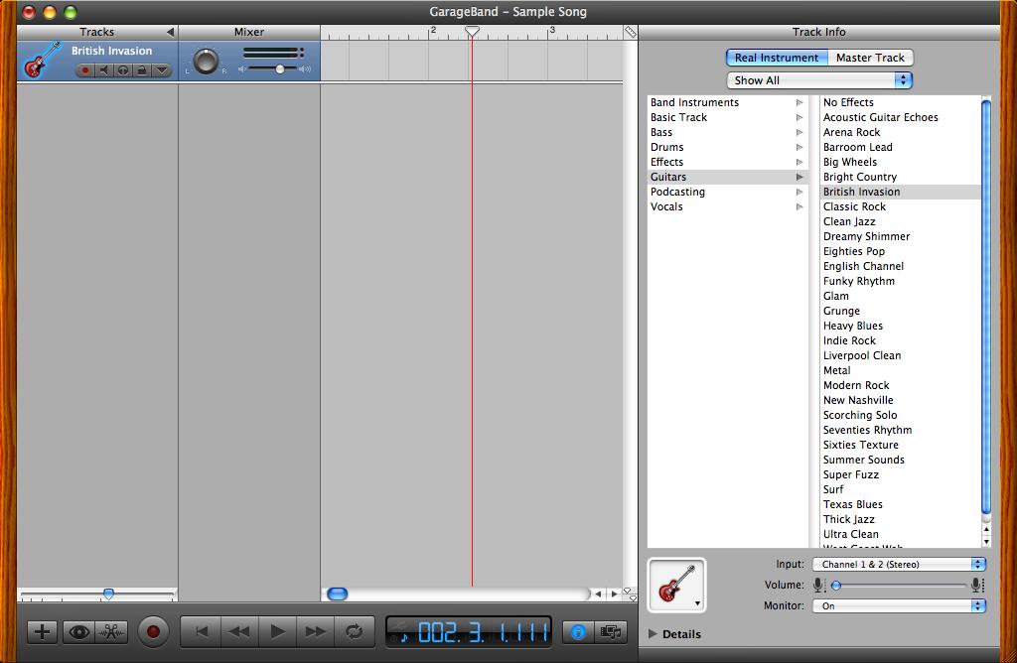Click the large microphone icon beside Volume
The width and height of the screenshot is (1017, 663).
[x=978, y=586]
